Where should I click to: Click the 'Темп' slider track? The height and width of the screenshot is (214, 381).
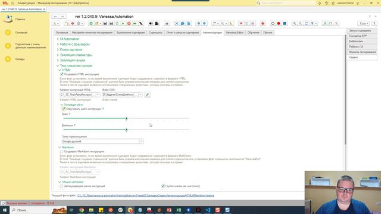(x=126, y=118)
